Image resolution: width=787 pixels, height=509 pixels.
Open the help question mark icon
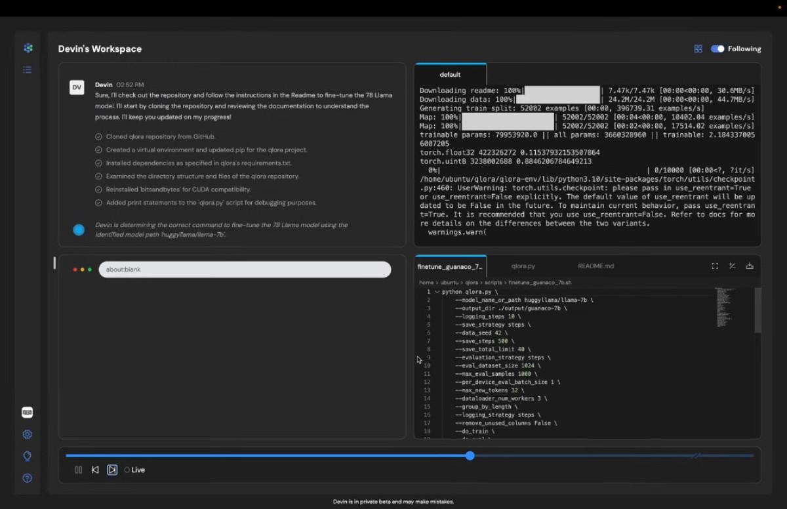[x=28, y=478]
